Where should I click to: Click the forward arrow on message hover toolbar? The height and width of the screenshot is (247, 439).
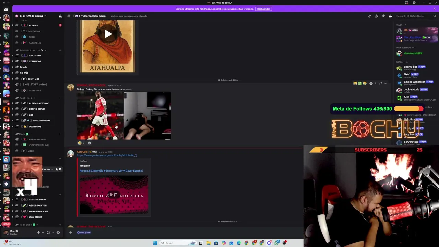tap(380, 83)
